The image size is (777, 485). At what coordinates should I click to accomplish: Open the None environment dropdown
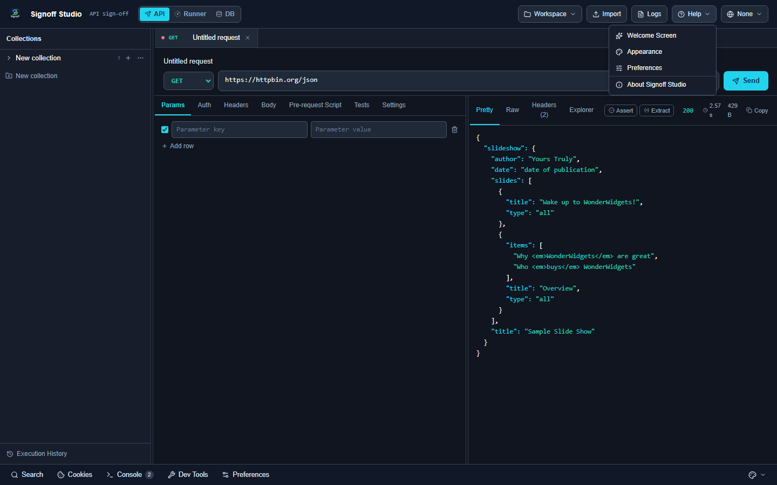[745, 14]
